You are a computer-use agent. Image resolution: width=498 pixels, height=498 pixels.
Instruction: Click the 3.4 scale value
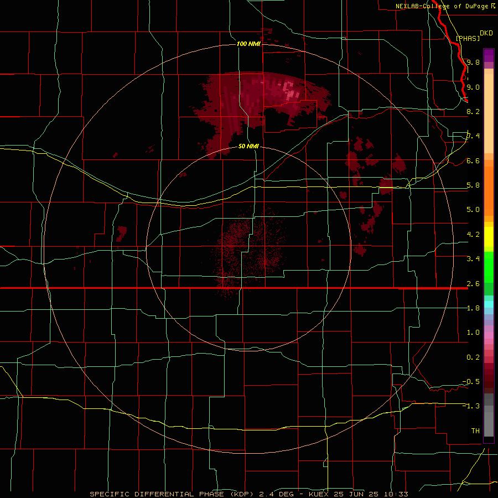[x=473, y=258]
